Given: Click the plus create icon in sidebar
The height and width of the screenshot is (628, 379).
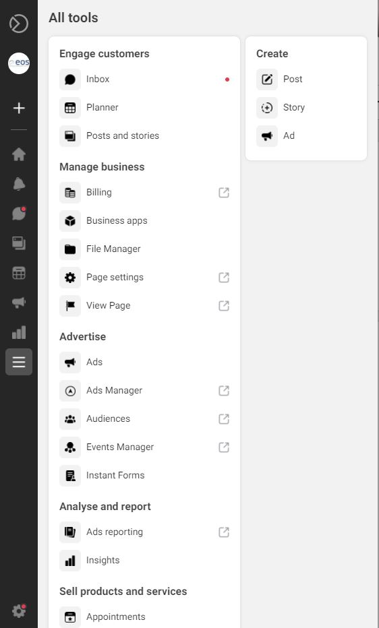Looking at the screenshot, I should [x=19, y=108].
